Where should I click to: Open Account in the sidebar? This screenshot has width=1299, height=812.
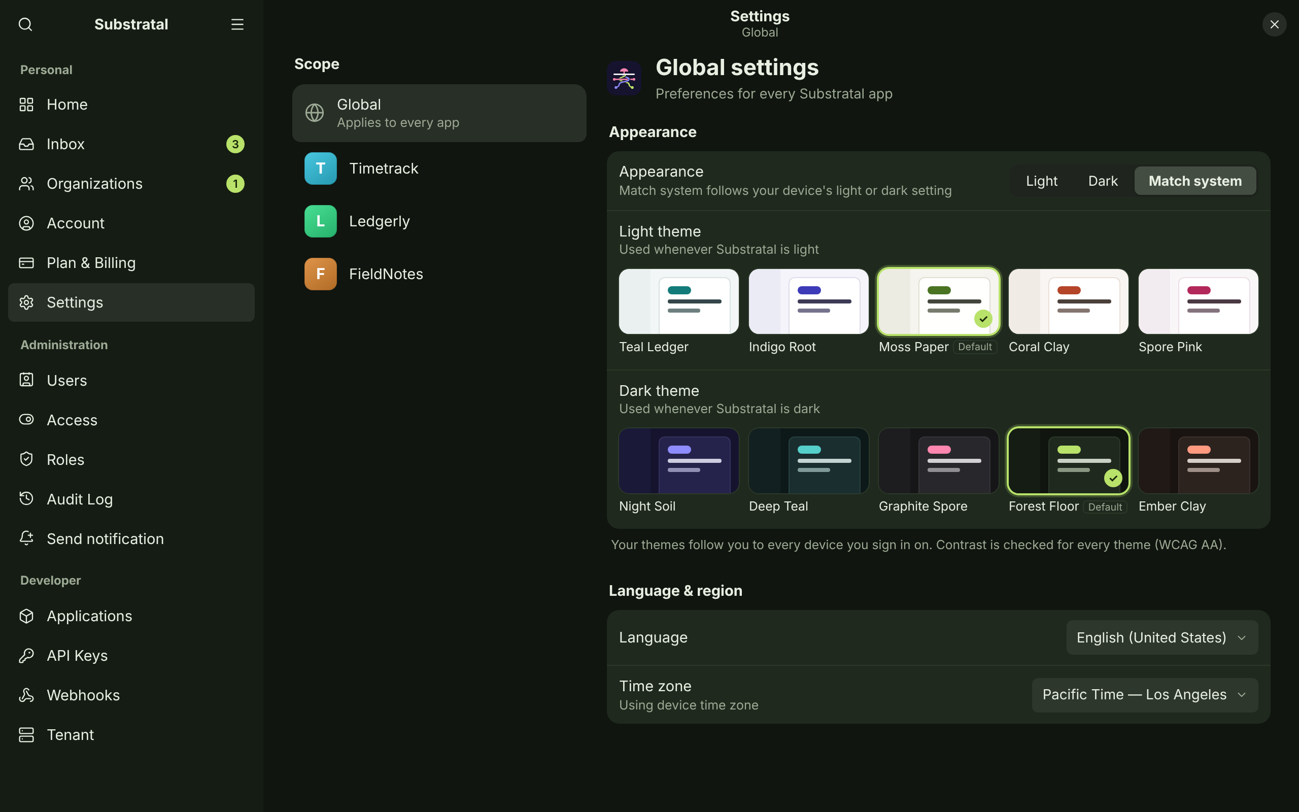[131, 223]
